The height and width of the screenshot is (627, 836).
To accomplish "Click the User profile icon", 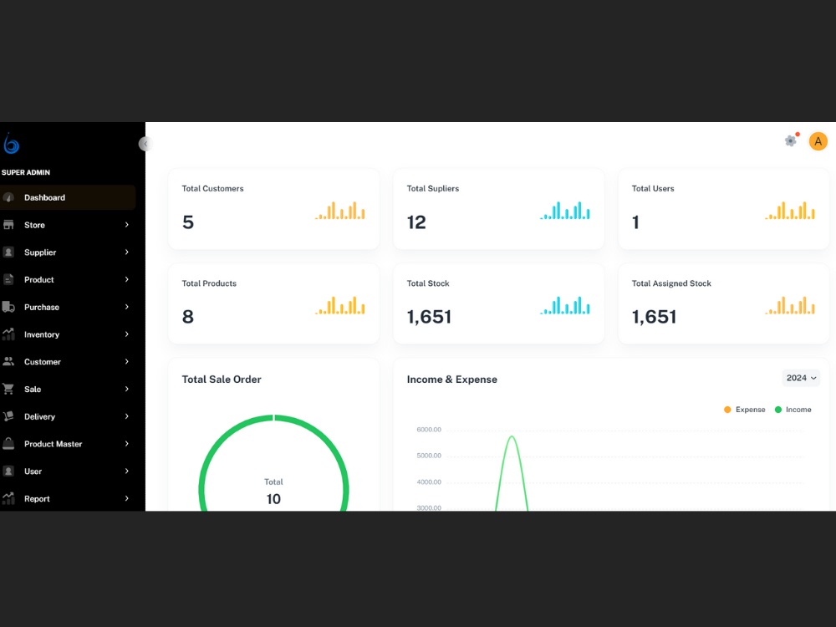I will coord(8,471).
